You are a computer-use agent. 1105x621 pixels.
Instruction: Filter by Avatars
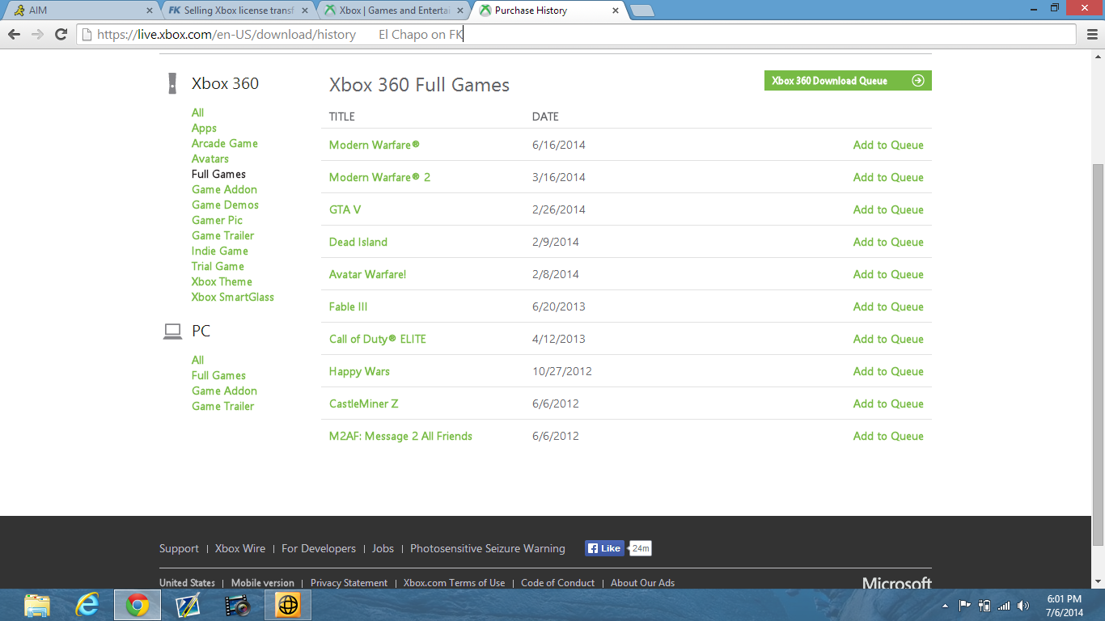(210, 158)
